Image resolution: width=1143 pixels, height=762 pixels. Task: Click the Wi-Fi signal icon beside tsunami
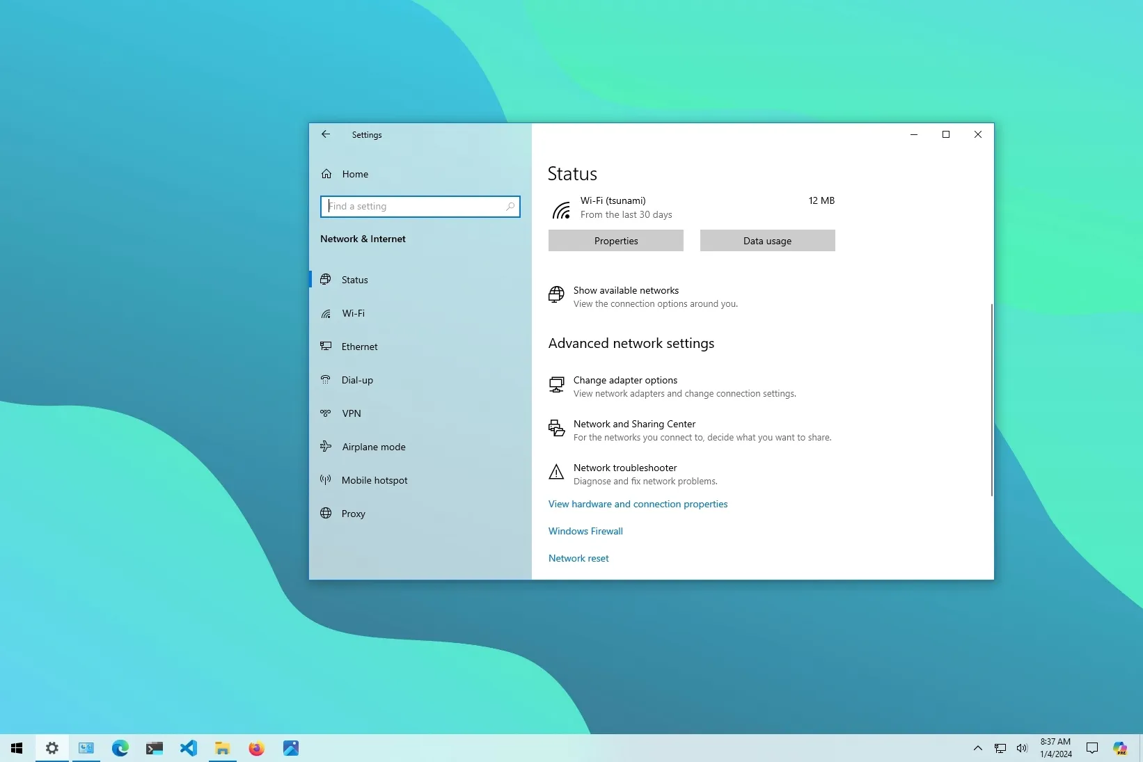(x=561, y=209)
